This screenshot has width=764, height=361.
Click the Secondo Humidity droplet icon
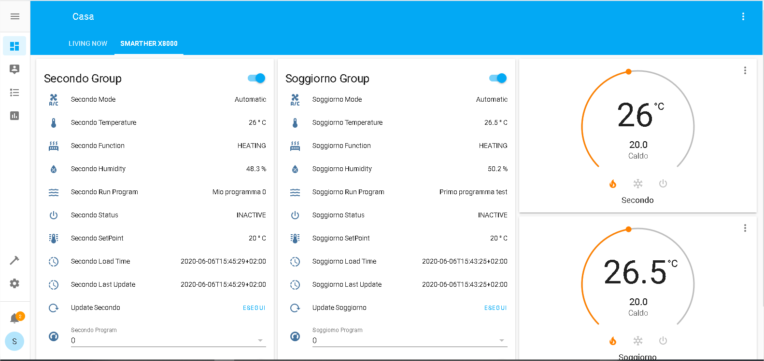54,169
